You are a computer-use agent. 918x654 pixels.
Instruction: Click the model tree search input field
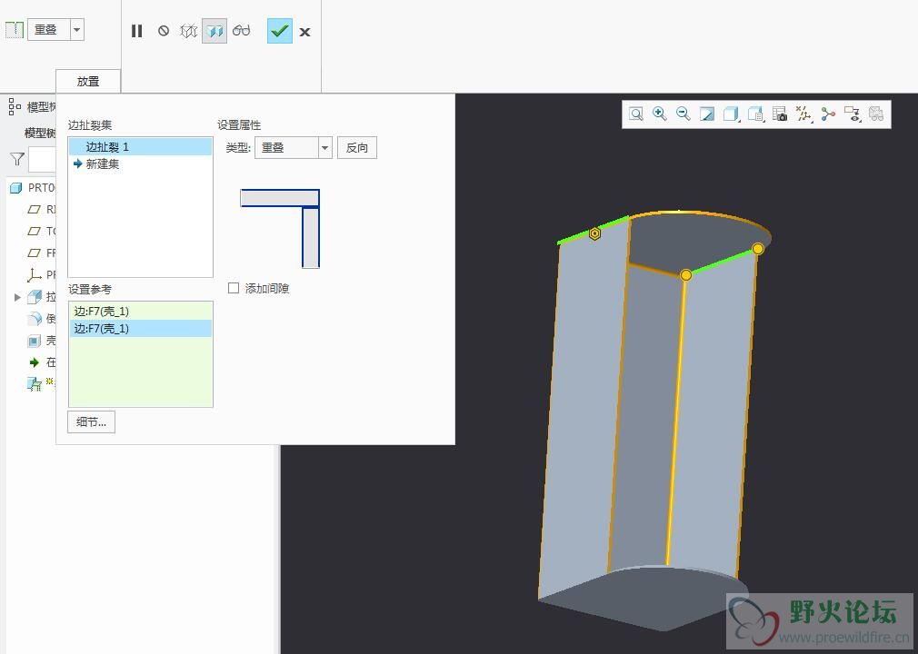click(42, 159)
